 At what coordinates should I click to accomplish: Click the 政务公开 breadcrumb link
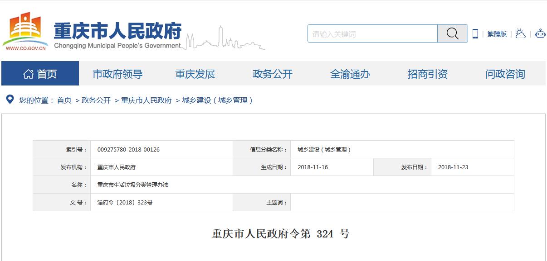96,100
